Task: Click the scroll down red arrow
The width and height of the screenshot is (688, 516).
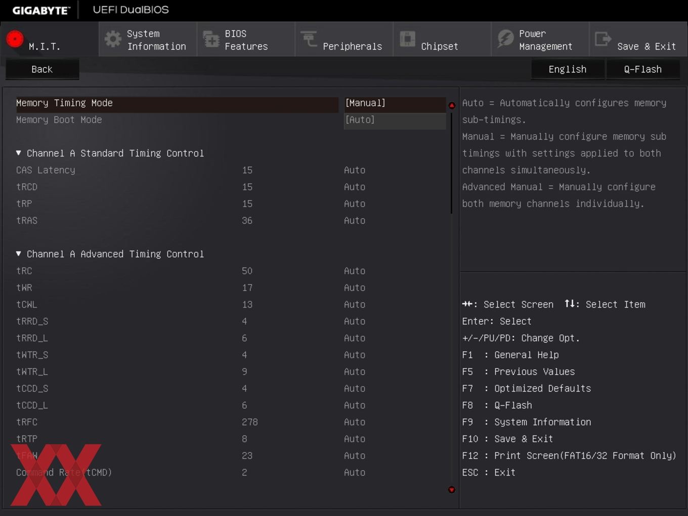Action: click(452, 489)
